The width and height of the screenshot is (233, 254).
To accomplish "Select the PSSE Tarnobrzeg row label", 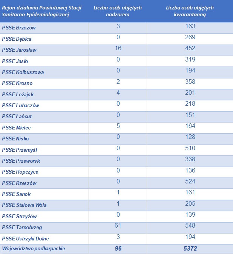I will [x=22, y=228].
